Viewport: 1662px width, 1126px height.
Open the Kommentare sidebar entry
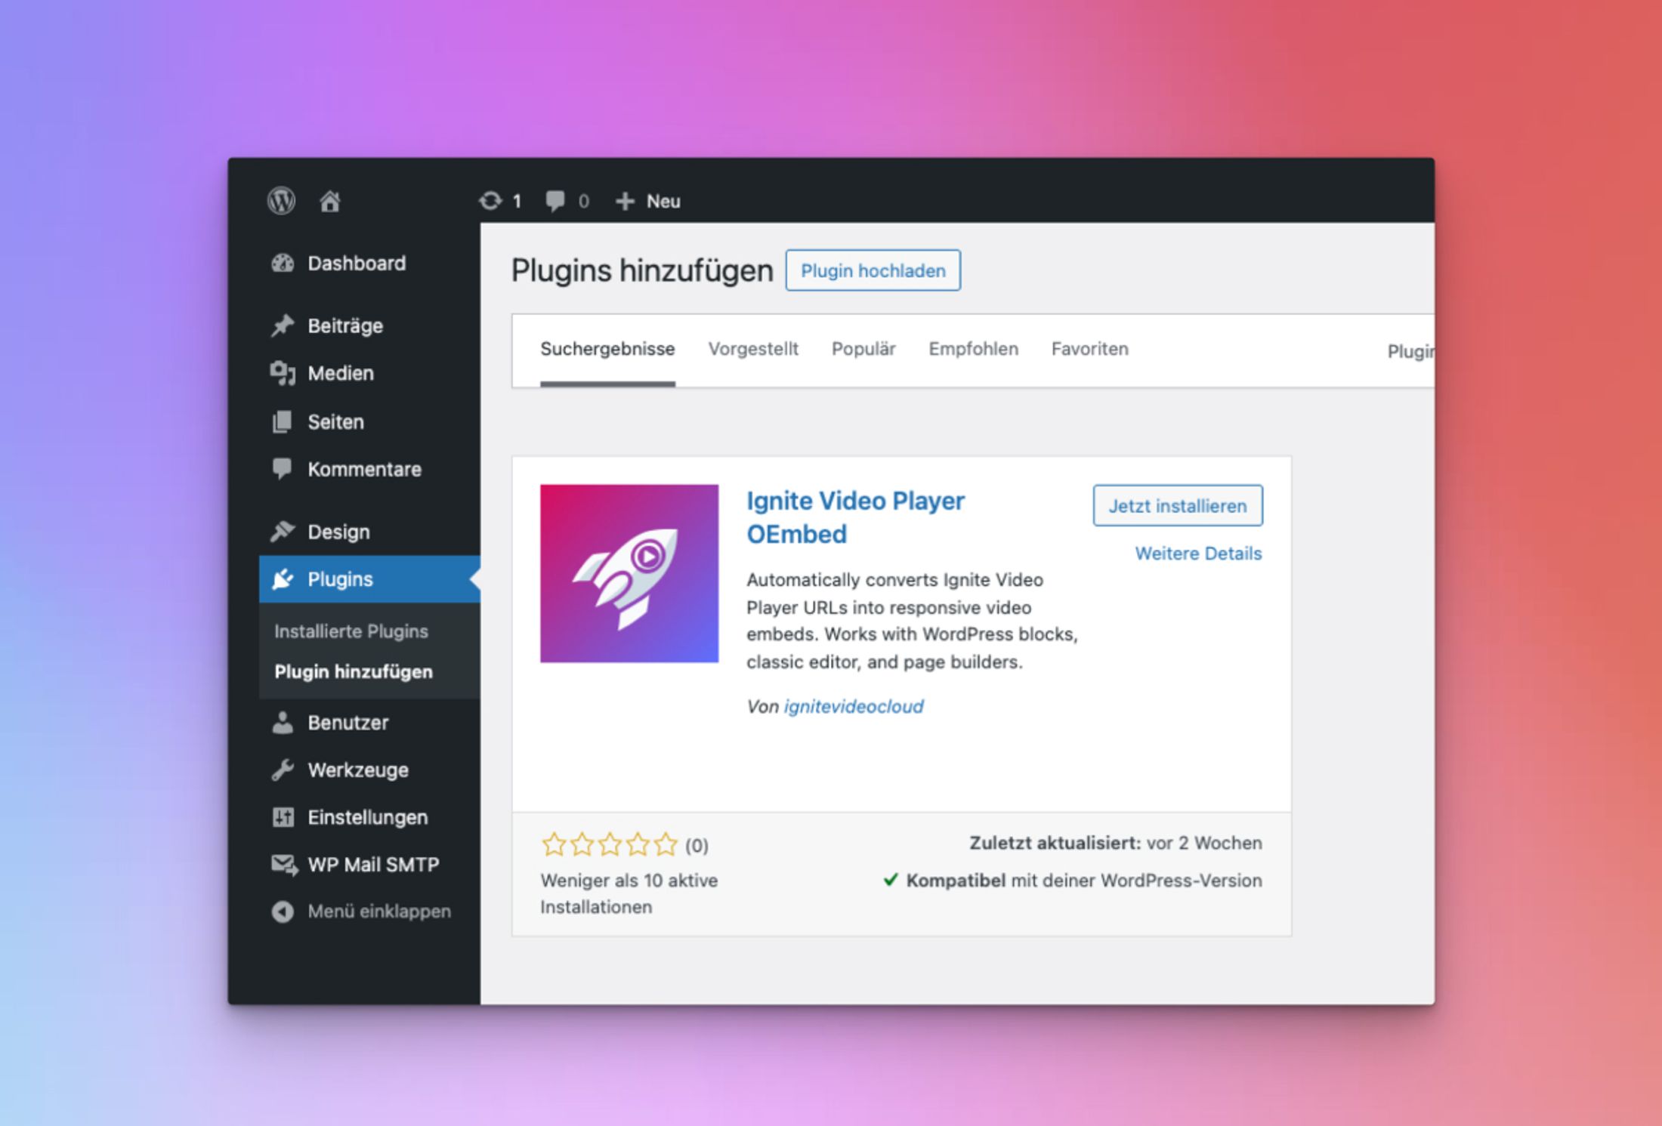coord(364,468)
